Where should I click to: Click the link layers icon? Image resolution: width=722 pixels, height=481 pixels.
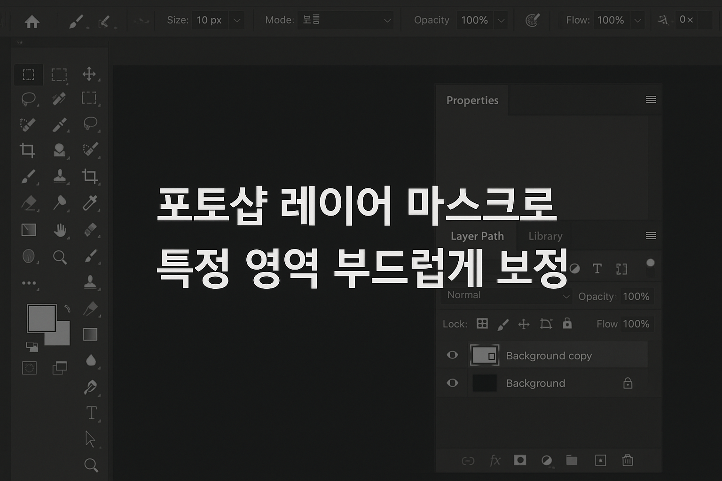coord(468,461)
